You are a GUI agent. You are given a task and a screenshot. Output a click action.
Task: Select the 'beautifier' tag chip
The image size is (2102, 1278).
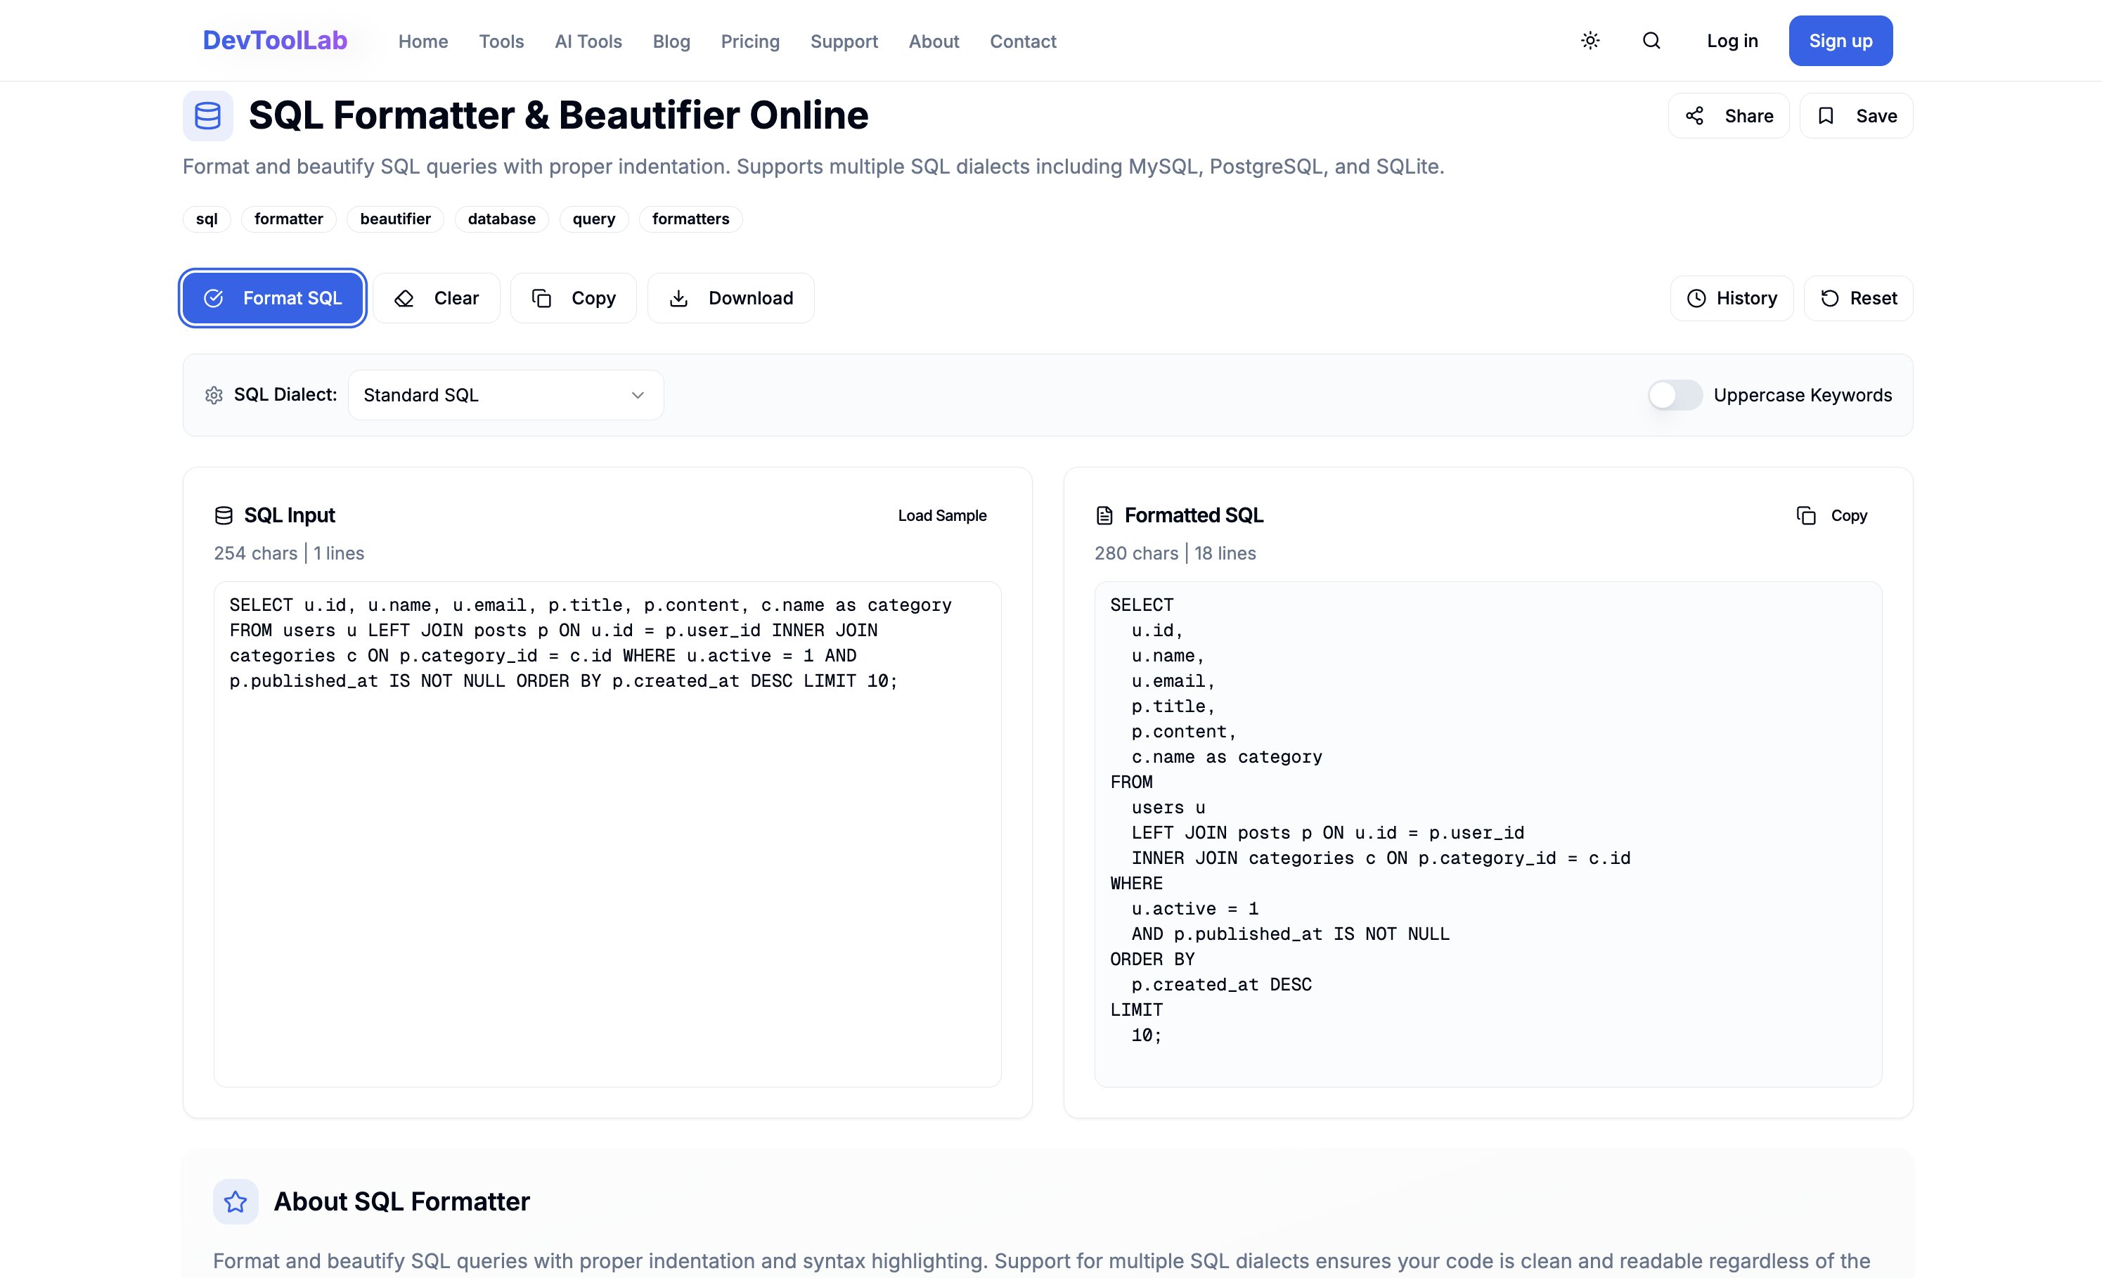395,219
